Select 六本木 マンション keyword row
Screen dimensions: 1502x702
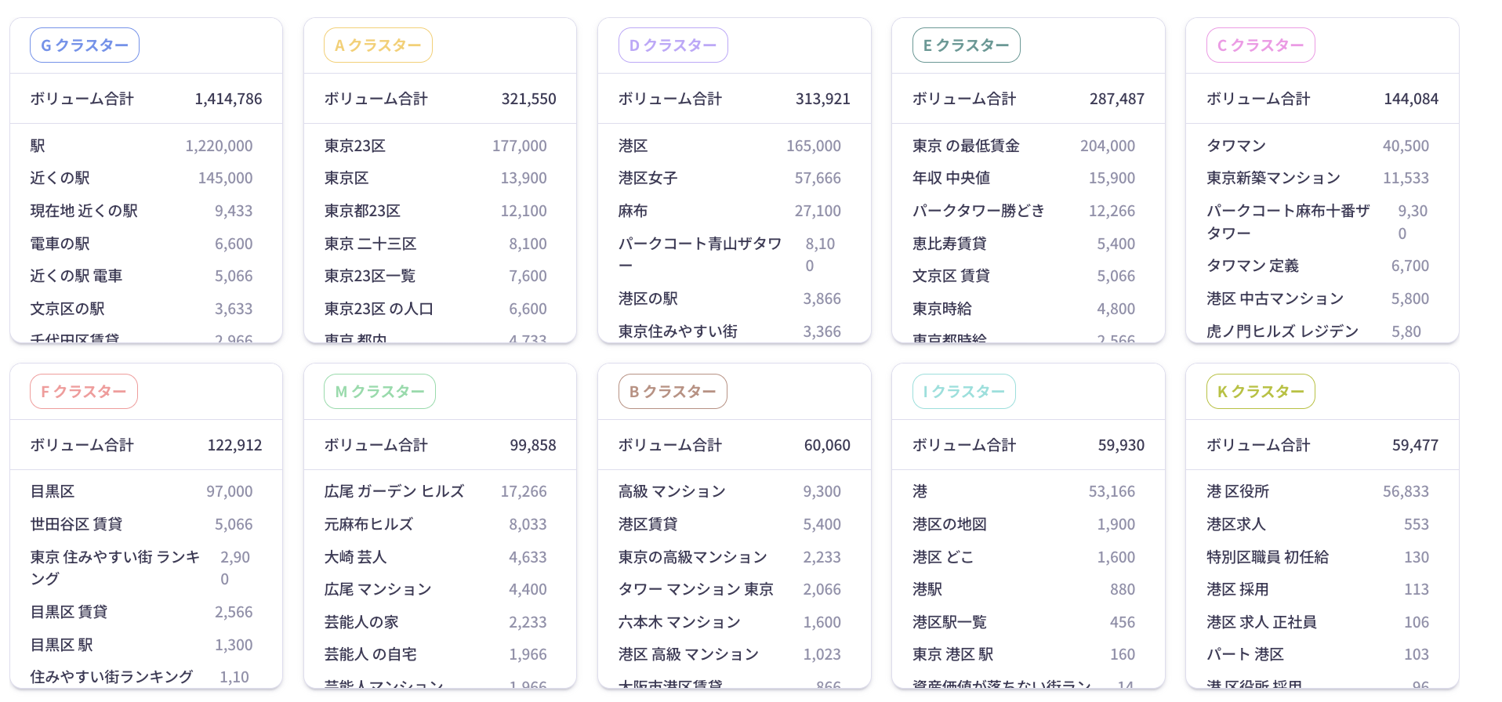pyautogui.click(x=680, y=622)
